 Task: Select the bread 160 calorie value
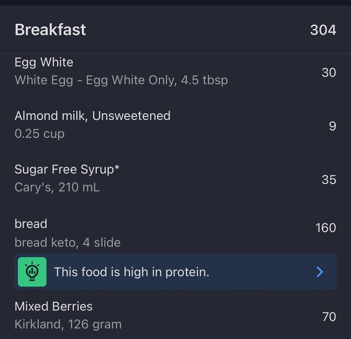(326, 228)
